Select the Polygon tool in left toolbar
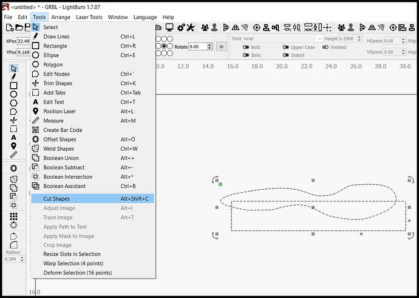The width and height of the screenshot is (419, 298). [13, 103]
